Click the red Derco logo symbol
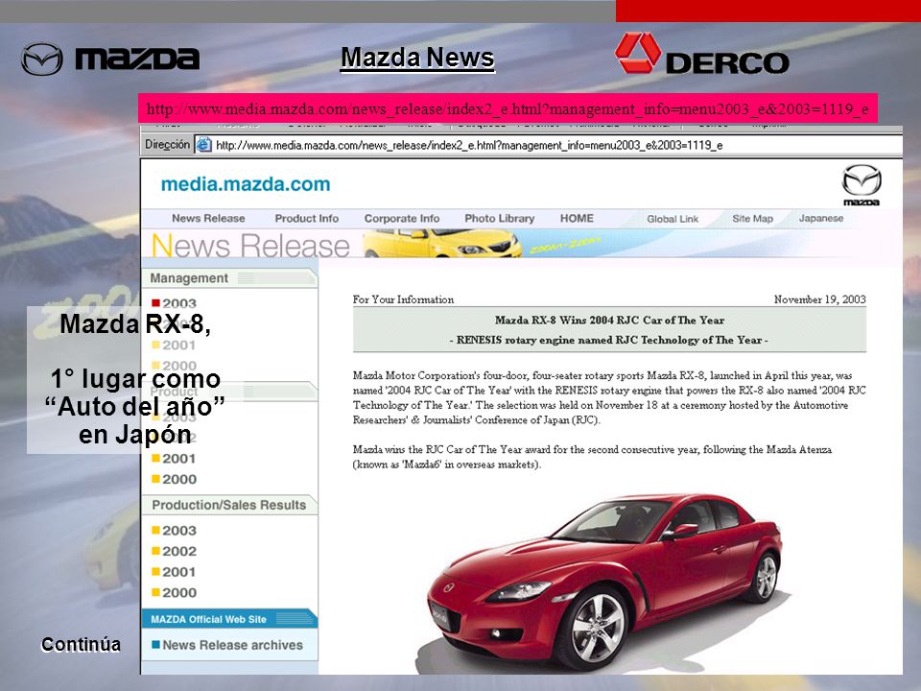 pyautogui.click(x=639, y=53)
